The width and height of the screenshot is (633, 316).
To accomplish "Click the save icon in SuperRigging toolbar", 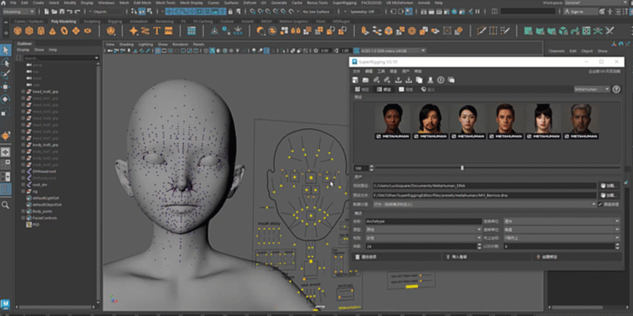I will [x=356, y=80].
